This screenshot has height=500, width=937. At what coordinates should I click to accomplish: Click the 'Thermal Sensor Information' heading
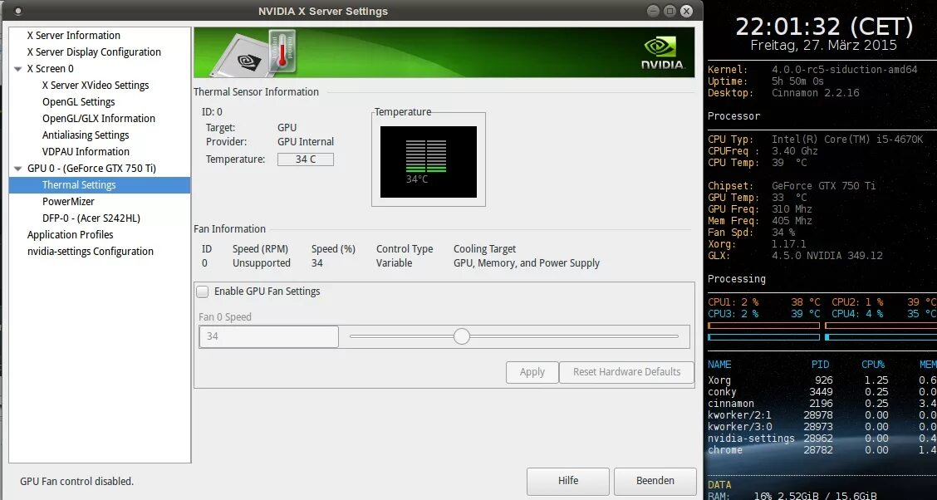[x=256, y=92]
